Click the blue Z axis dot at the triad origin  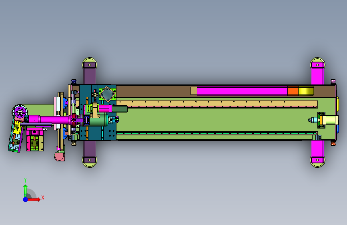26,199
